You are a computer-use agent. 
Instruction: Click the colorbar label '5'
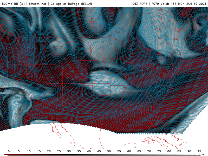[x=19, y=151]
